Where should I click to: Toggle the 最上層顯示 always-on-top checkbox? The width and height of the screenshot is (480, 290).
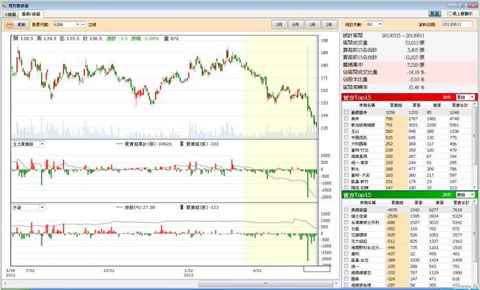coord(449,14)
